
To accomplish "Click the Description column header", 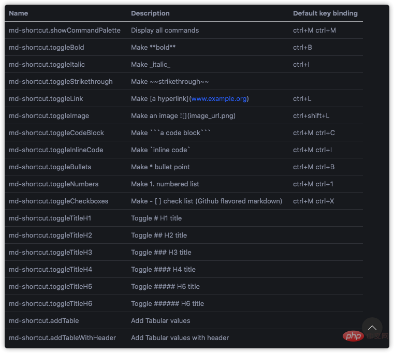I will [x=150, y=13].
